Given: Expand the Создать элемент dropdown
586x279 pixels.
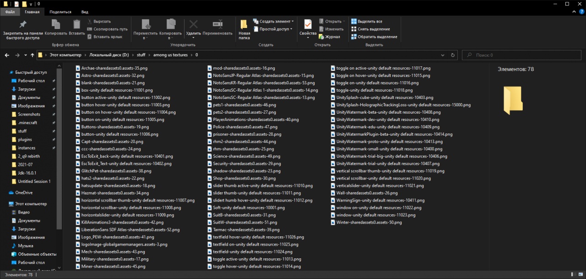Looking at the screenshot, I should pyautogui.click(x=293, y=22).
